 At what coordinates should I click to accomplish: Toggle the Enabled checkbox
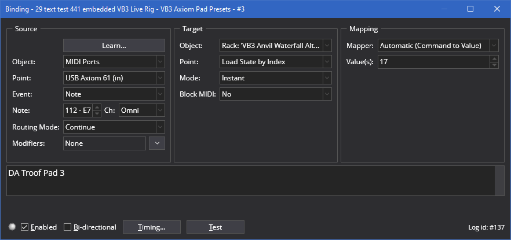point(24,227)
